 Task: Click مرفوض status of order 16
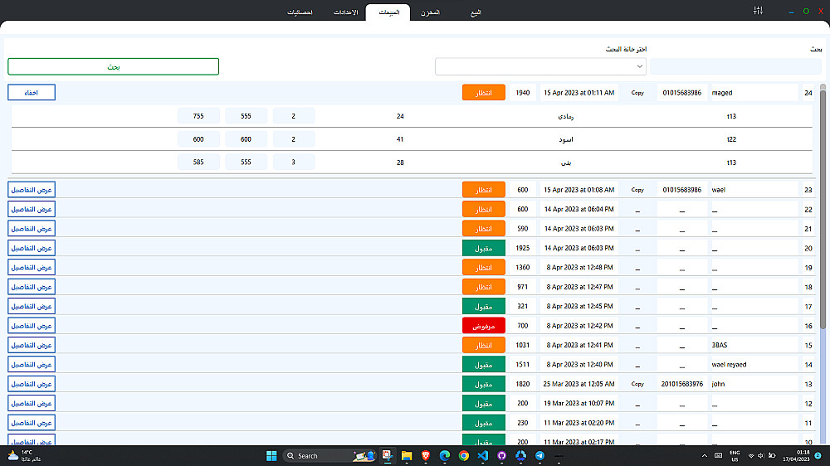tap(484, 326)
